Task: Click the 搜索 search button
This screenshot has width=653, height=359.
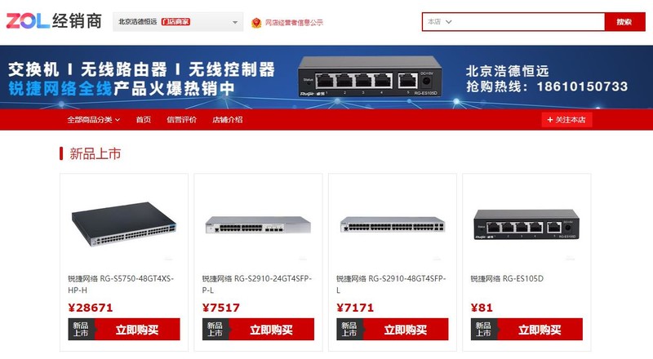Action: coord(624,22)
